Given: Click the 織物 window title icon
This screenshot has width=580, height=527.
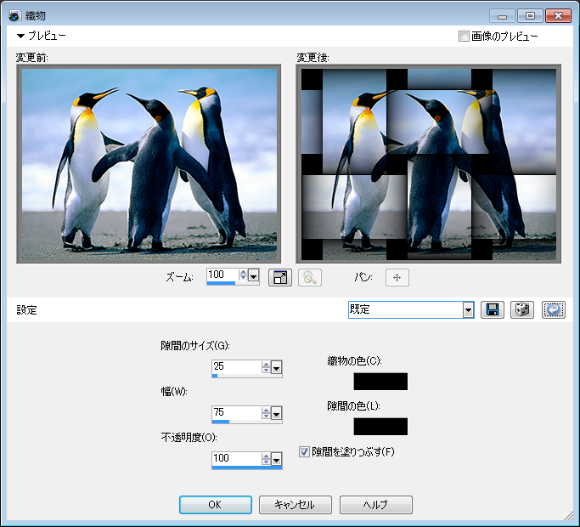Looking at the screenshot, I should (15, 16).
